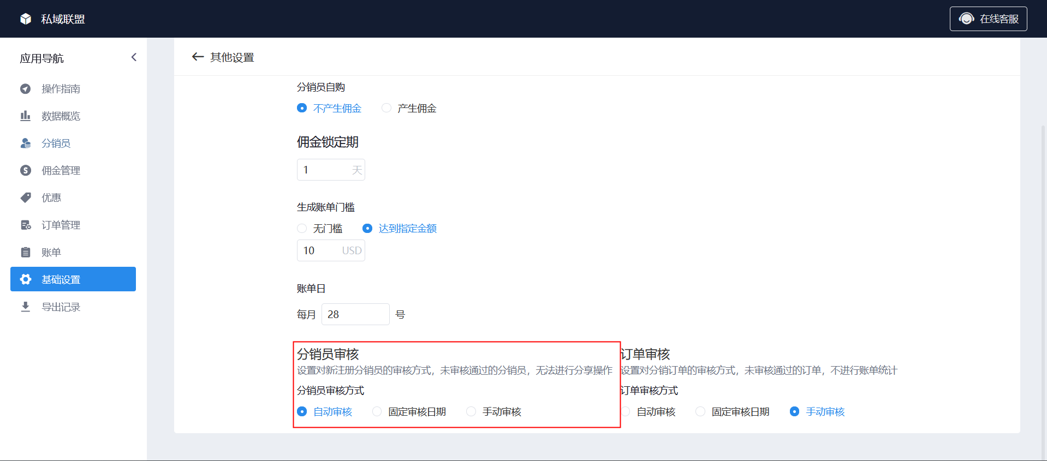Focus the 佣金锁定期 days input field
The width and height of the screenshot is (1047, 461).
click(331, 170)
